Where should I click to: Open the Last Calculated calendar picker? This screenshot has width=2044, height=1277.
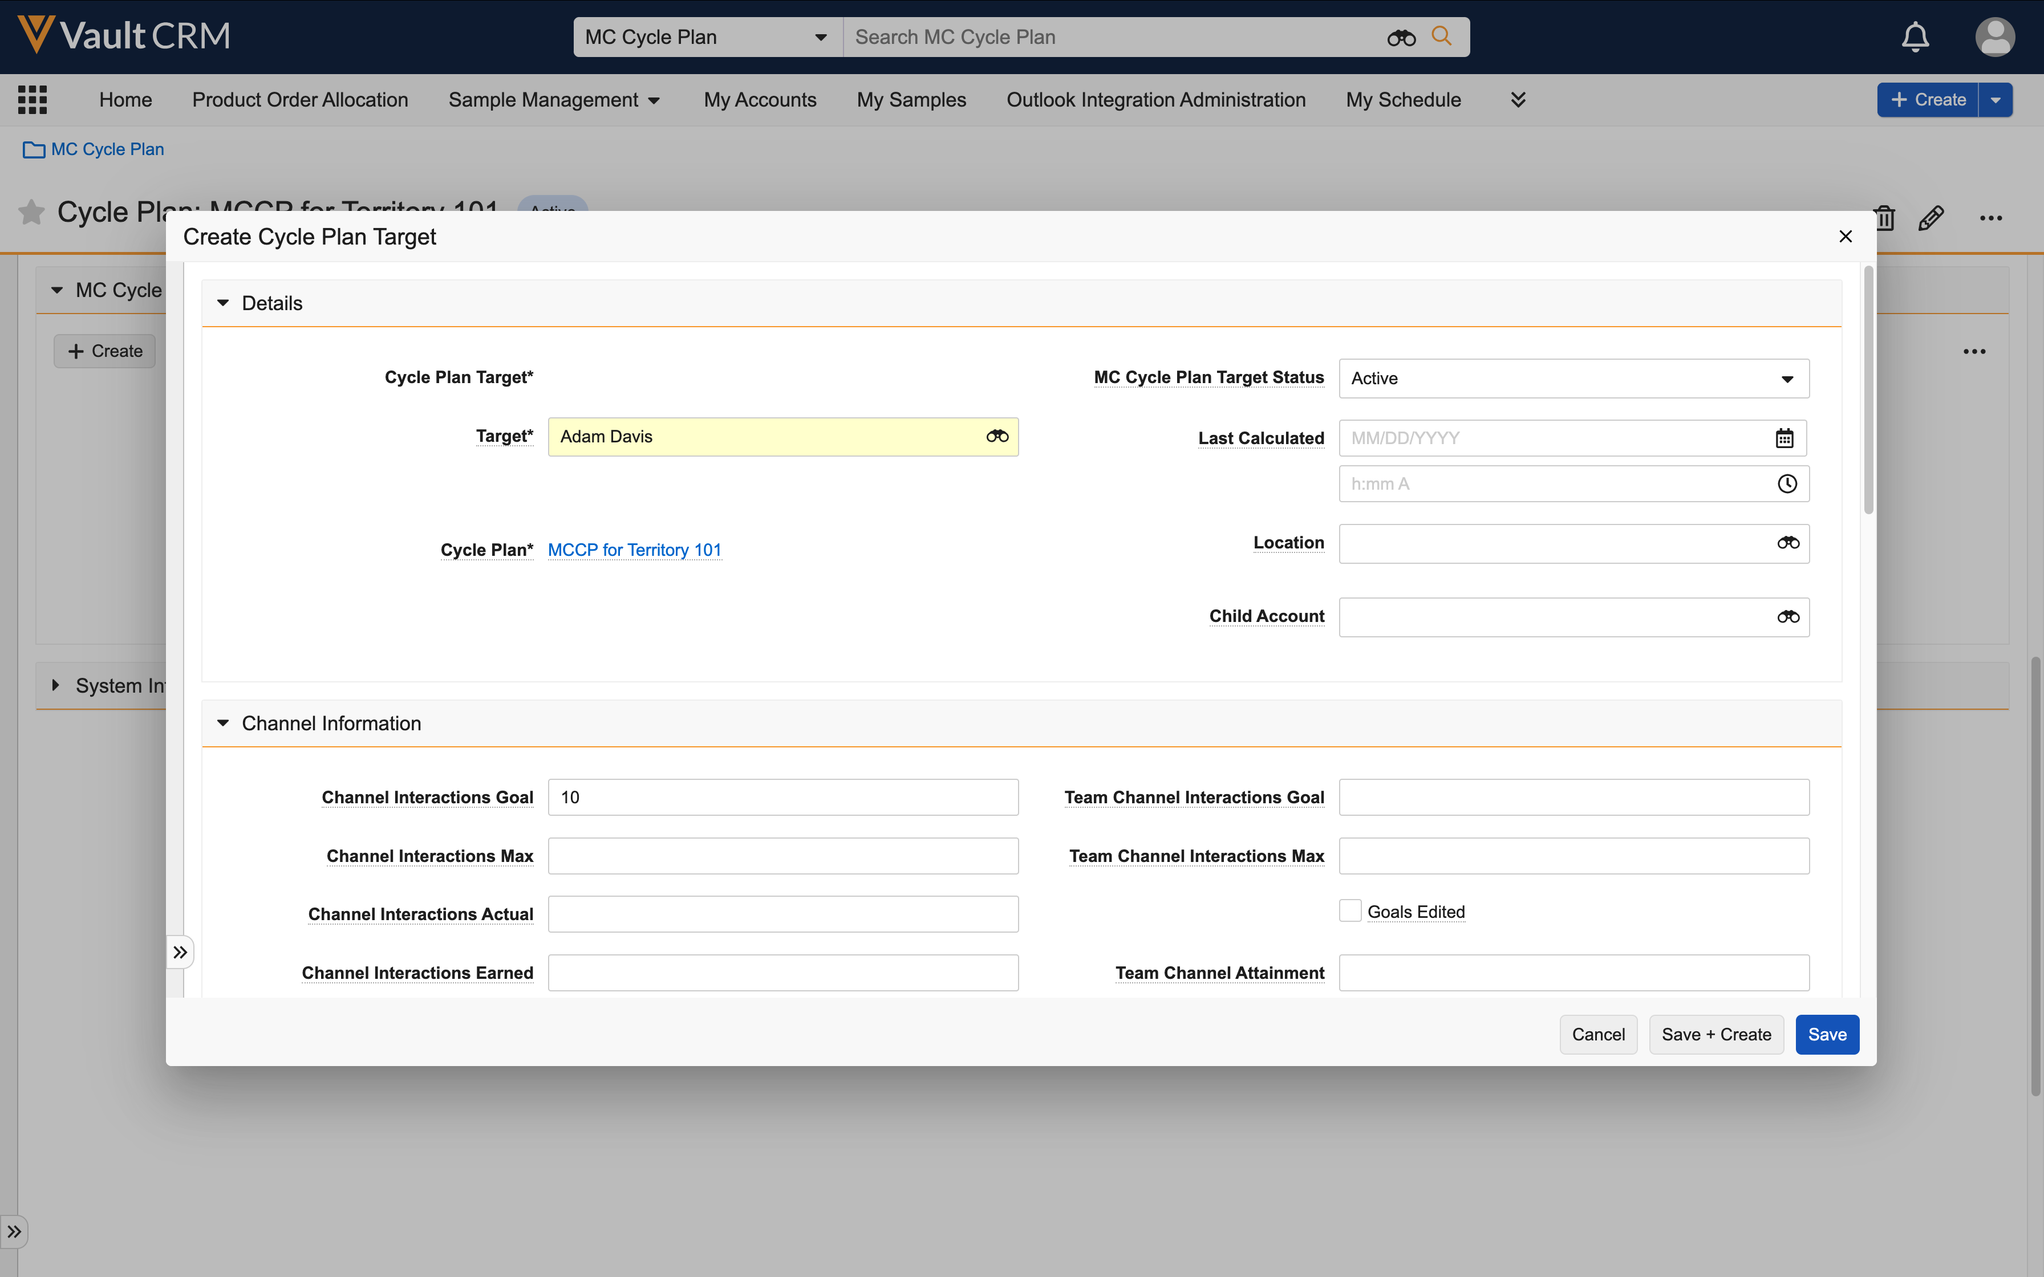click(1784, 438)
